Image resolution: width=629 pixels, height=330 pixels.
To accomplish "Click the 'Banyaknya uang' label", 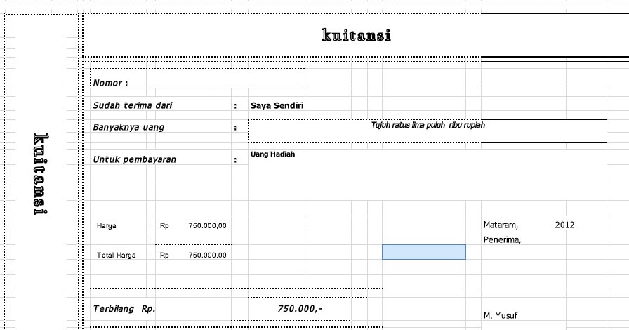I will [128, 127].
